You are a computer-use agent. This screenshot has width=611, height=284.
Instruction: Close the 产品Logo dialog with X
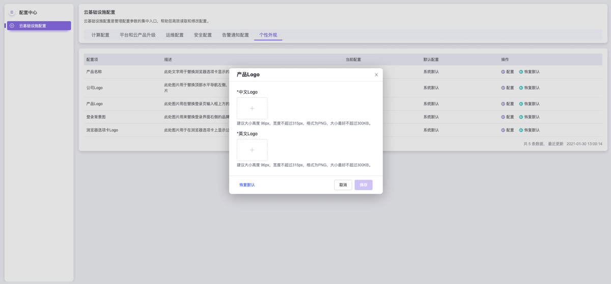coord(376,74)
